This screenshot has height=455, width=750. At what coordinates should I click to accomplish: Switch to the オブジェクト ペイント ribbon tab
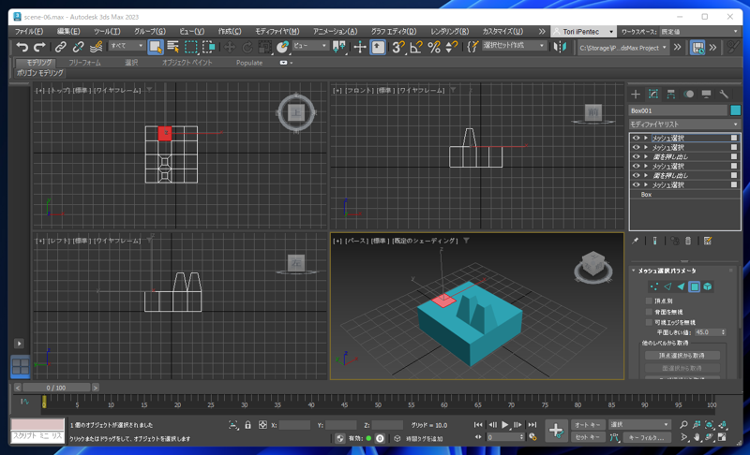coord(187,63)
